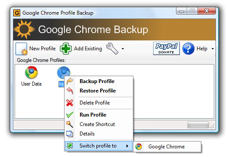Click the New Profile icon
Viewport: 228px width, 157px height.
click(x=22, y=49)
